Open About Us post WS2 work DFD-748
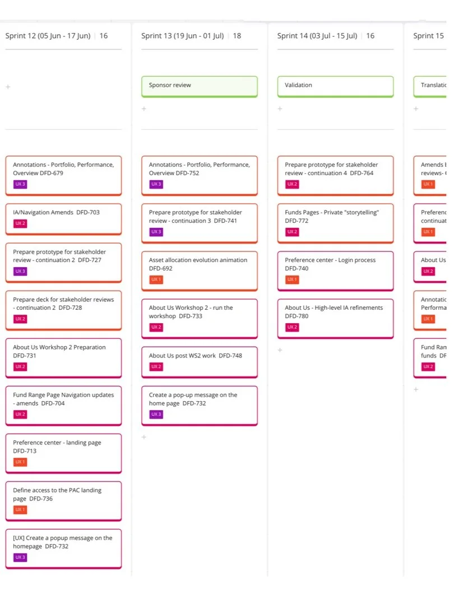The width and height of the screenshot is (454, 606). tap(199, 362)
